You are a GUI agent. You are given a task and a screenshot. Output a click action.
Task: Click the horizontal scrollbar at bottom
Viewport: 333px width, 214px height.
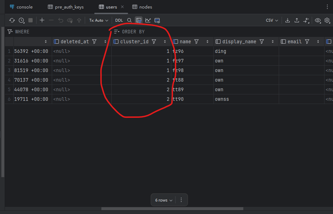tap(172, 209)
